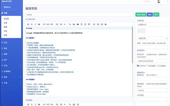This screenshot has height=106, width=170.
Task: Apply strikethrough in main editor toolbar
Action: tap(32, 25)
